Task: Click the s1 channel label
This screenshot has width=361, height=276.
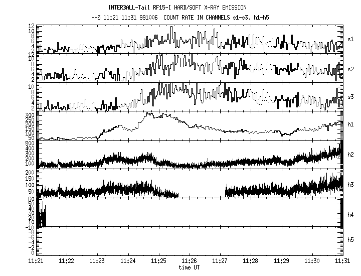Action: click(350, 39)
